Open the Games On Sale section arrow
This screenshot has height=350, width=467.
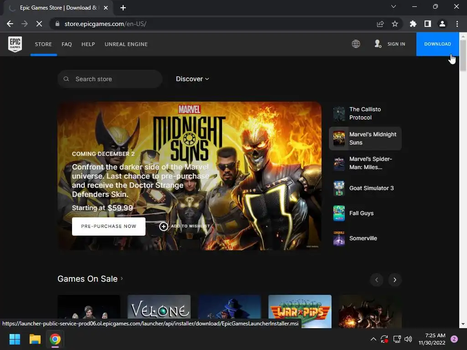coord(121,278)
